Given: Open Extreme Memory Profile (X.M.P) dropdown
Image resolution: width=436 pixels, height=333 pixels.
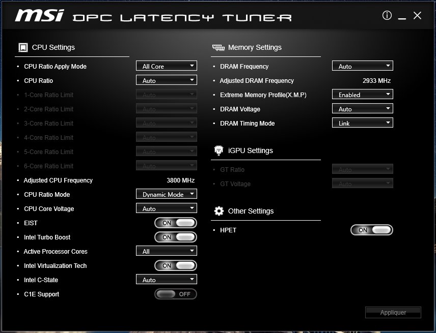Looking at the screenshot, I should [362, 95].
